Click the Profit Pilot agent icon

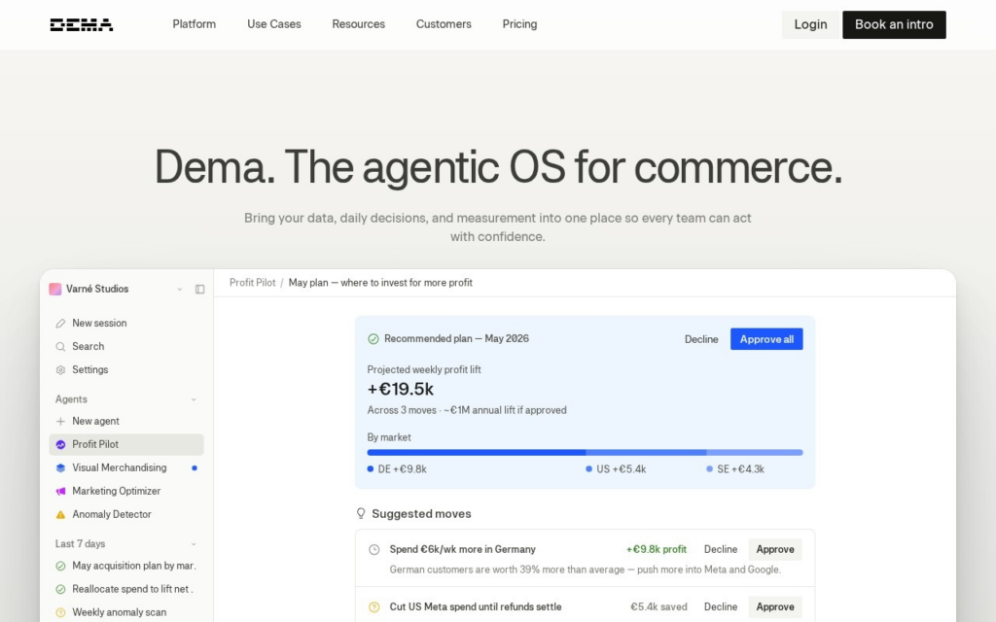(60, 445)
